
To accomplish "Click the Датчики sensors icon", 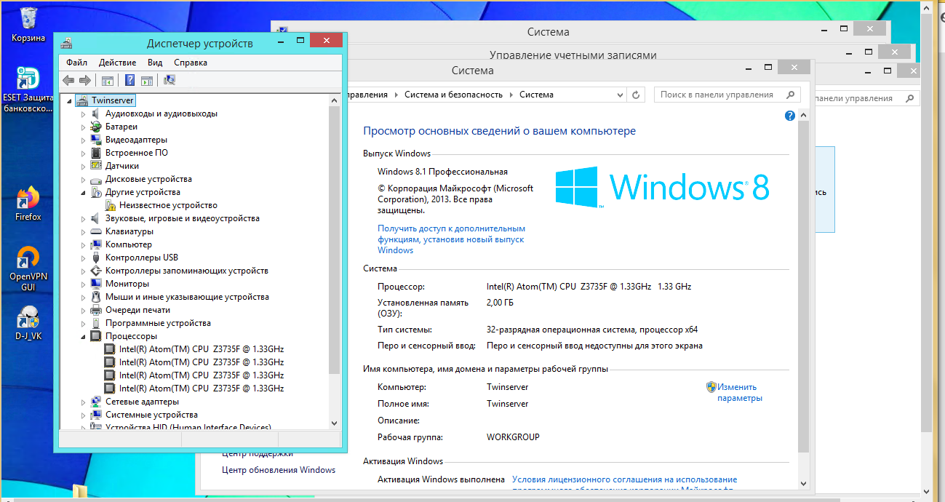I will pos(96,166).
